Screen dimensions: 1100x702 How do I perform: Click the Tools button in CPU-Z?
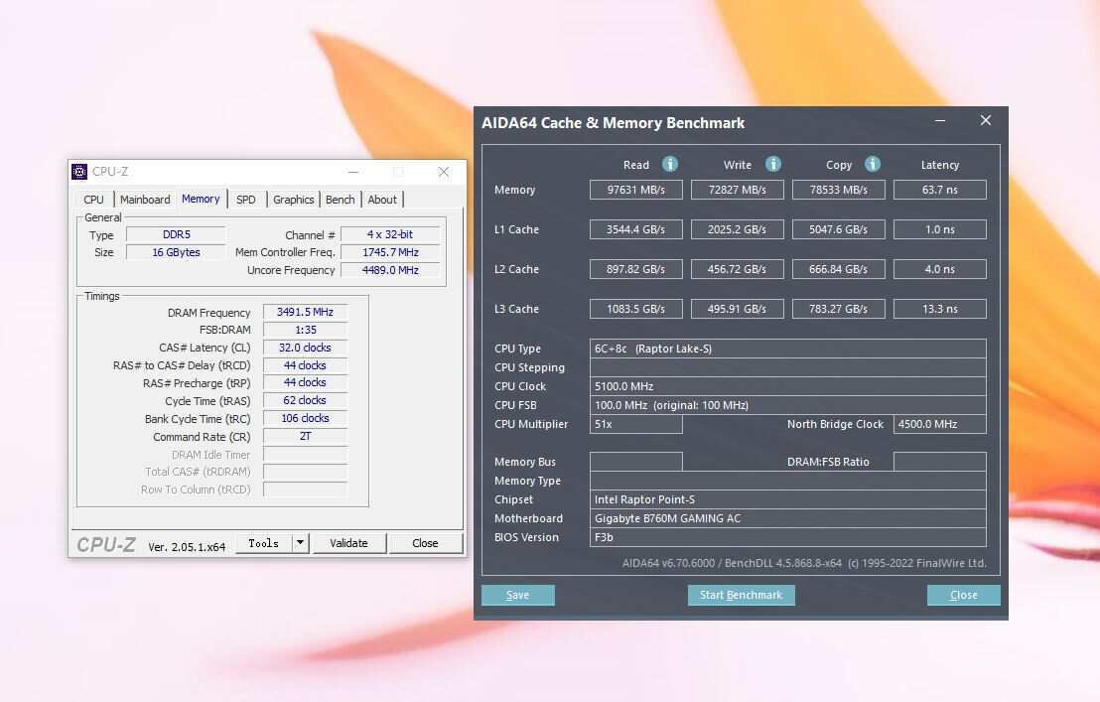(x=263, y=543)
